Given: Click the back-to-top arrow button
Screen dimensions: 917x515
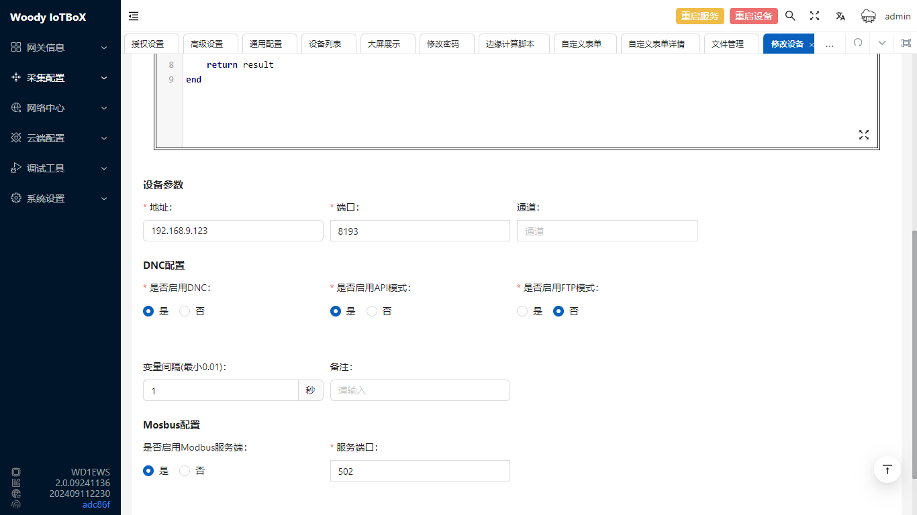Looking at the screenshot, I should [x=887, y=469].
